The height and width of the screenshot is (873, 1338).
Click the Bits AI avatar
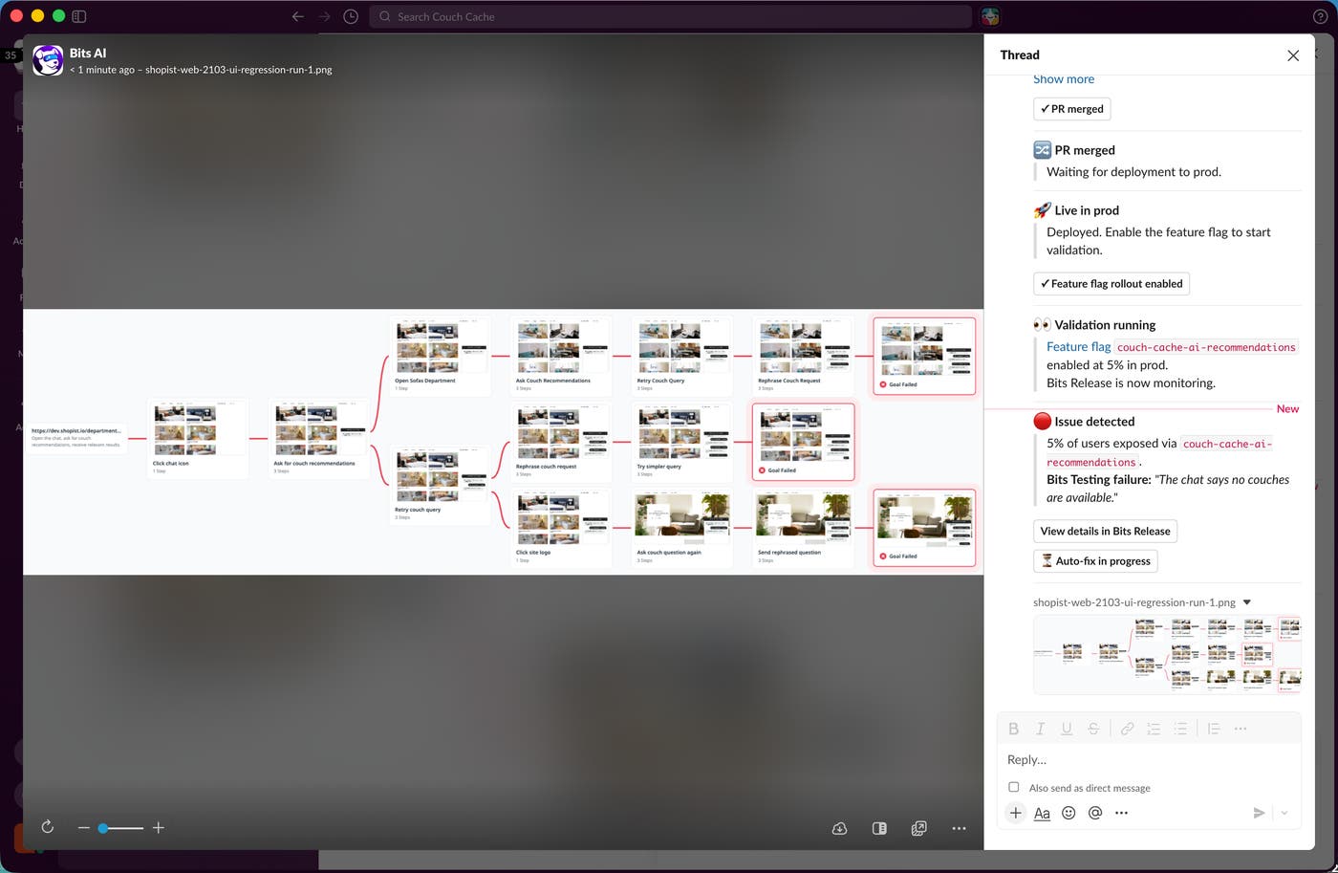click(x=48, y=60)
